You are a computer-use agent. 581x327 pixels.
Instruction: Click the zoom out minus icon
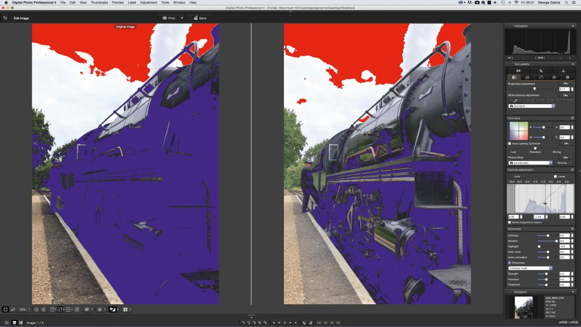point(36,309)
